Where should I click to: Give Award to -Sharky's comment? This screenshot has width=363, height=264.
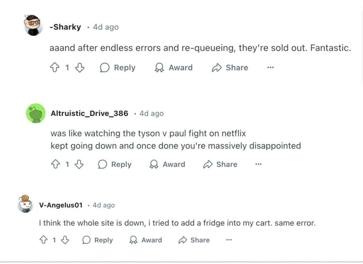tap(174, 68)
